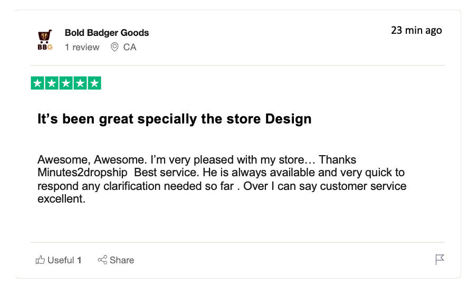Open the Bold Badger Goods reviewer profile
Image resolution: width=468 pixels, height=296 pixels.
click(107, 33)
